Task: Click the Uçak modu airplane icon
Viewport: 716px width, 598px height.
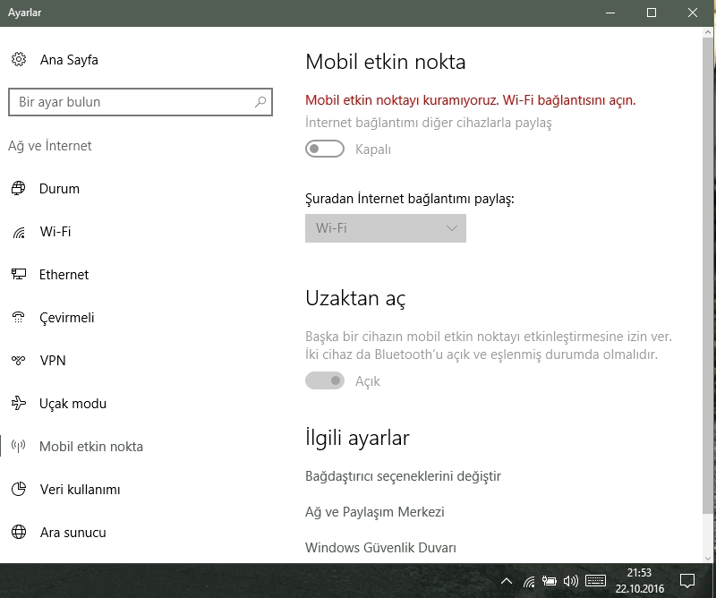Action: tap(18, 403)
